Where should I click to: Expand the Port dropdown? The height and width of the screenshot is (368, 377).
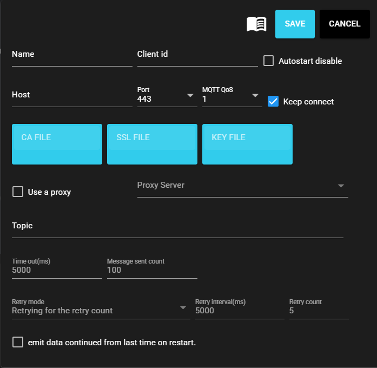[190, 96]
